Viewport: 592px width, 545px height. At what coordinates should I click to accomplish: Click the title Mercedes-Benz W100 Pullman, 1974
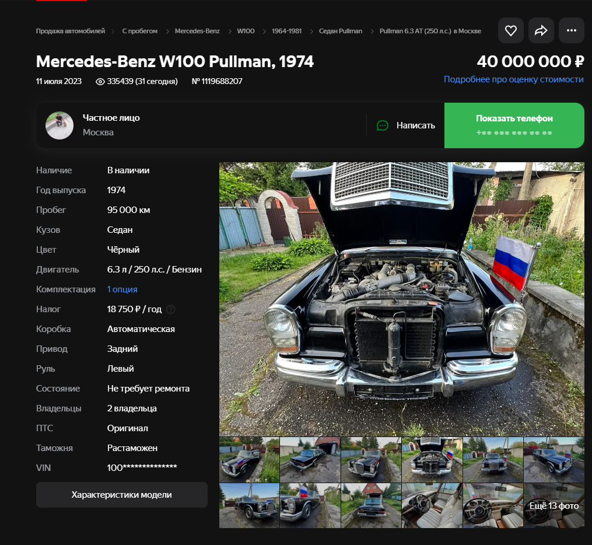point(175,62)
